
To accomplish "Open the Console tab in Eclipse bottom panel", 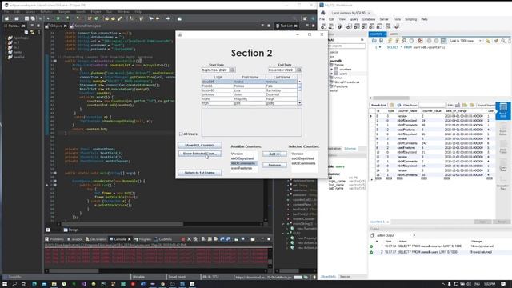I will tap(119, 239).
